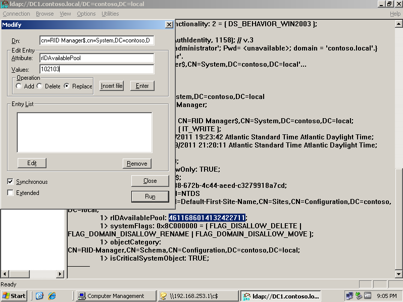This screenshot has width=403, height=302.
Task: Click the Remove button under Entry List
Action: click(x=137, y=164)
